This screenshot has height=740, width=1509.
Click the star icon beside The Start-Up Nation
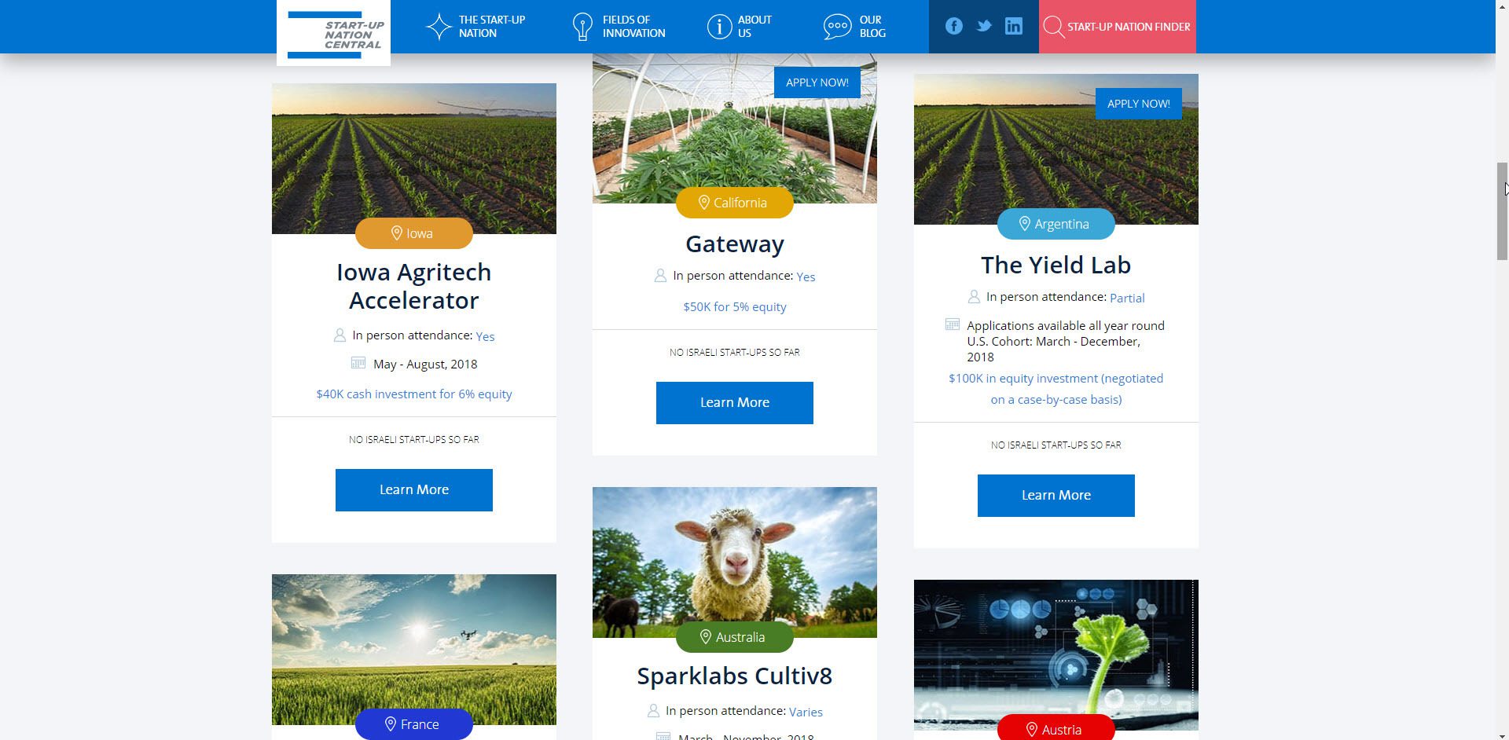tap(439, 27)
